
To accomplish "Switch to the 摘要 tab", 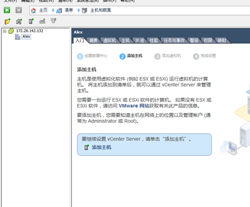I will pos(93,41).
